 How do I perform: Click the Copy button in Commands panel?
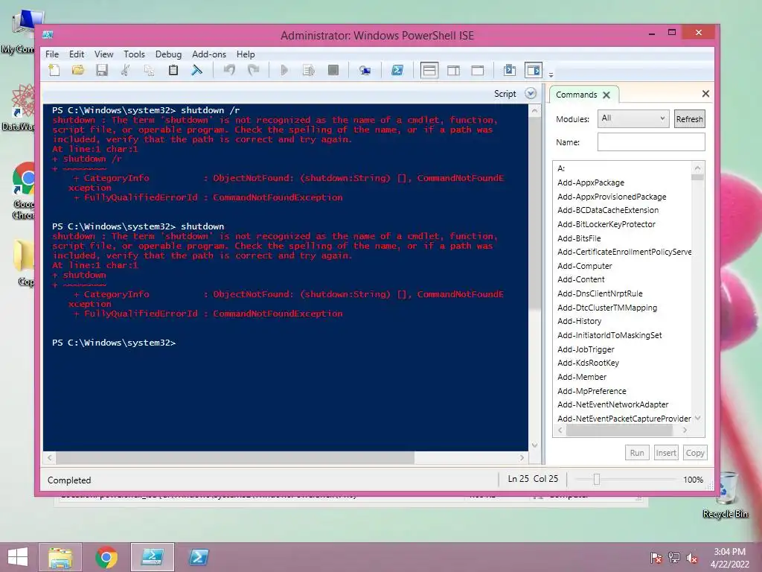click(695, 453)
